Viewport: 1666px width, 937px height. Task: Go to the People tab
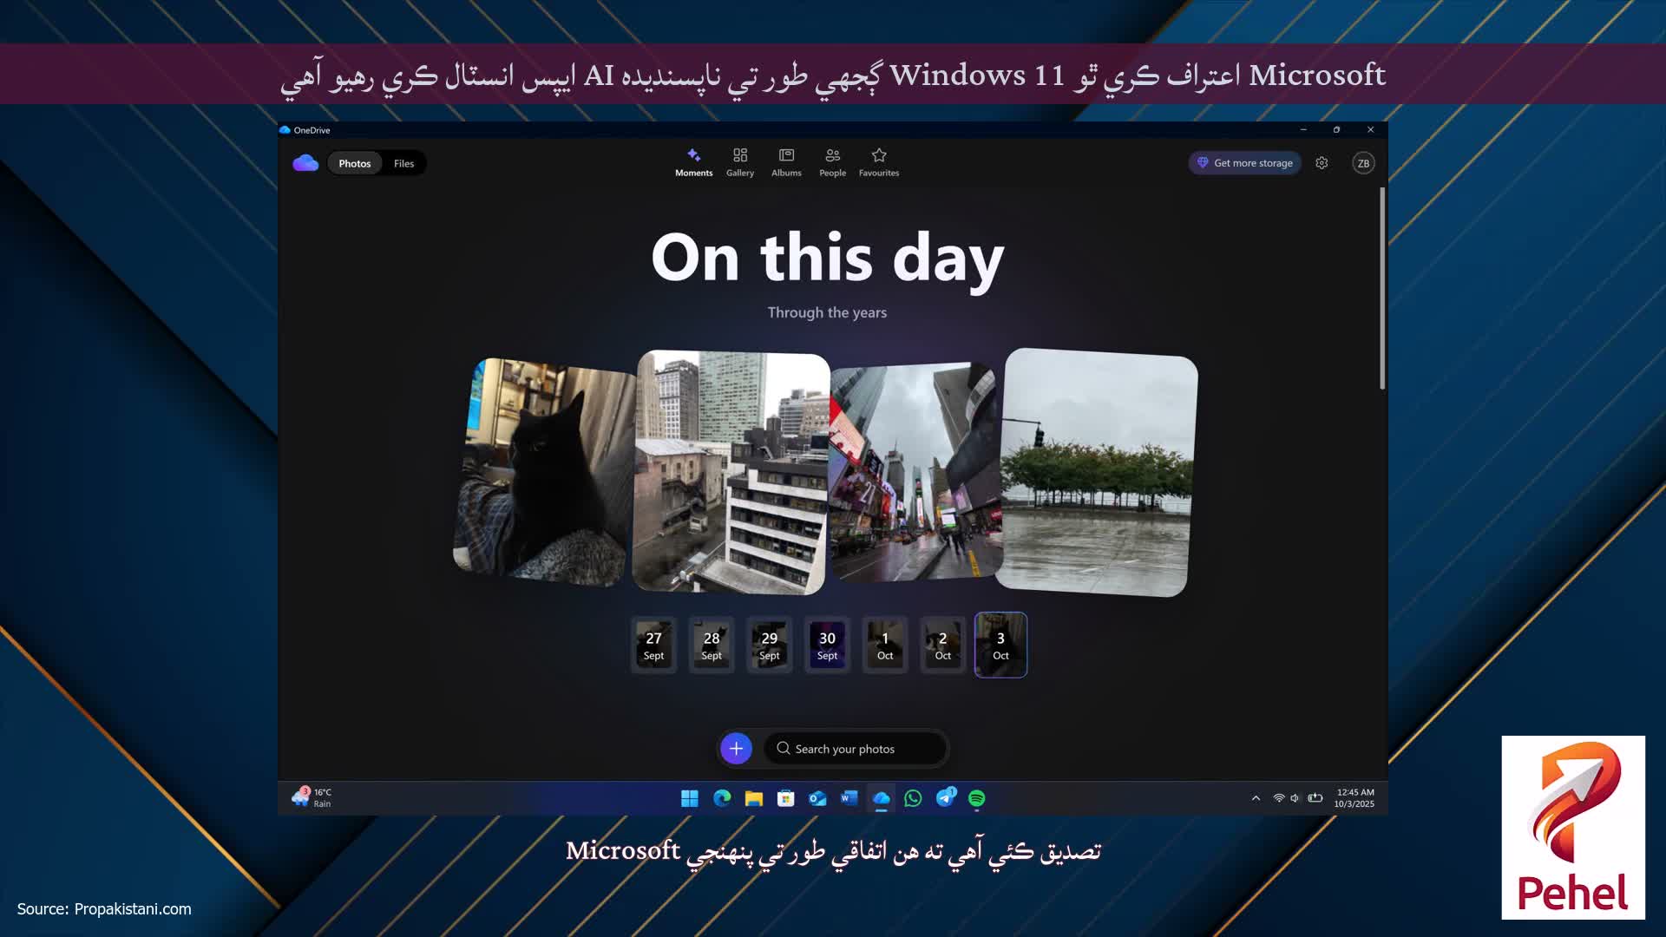(x=832, y=162)
